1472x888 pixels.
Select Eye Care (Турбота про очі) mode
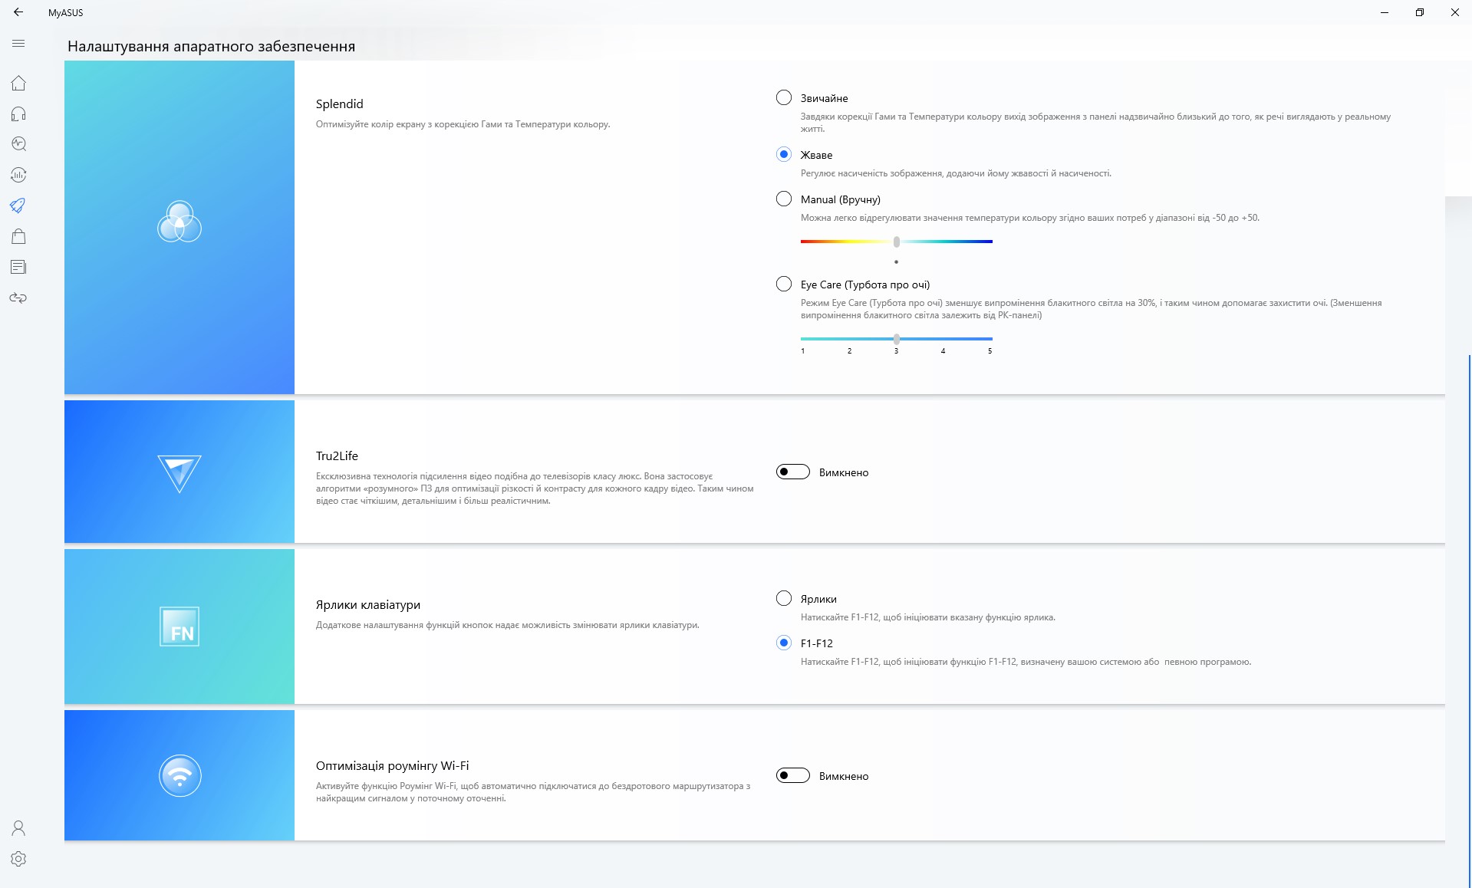click(x=784, y=284)
